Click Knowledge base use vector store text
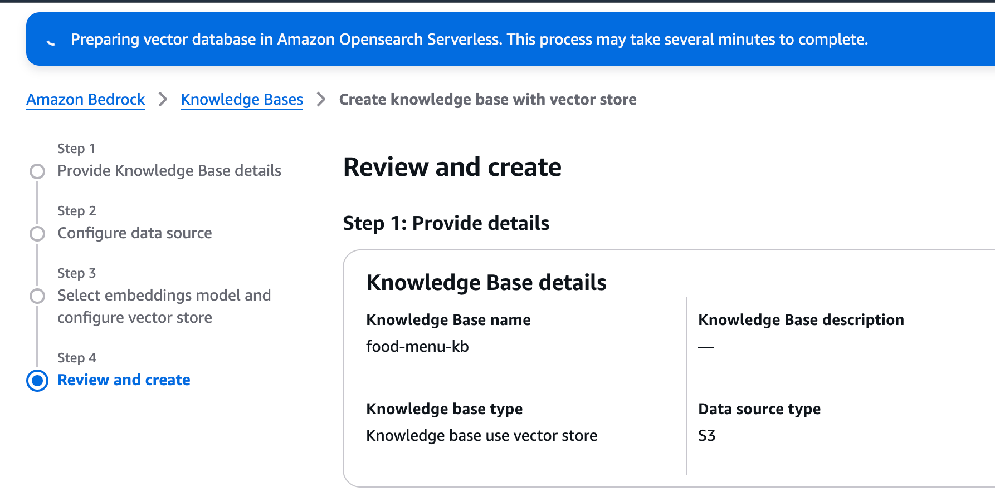 tap(481, 436)
